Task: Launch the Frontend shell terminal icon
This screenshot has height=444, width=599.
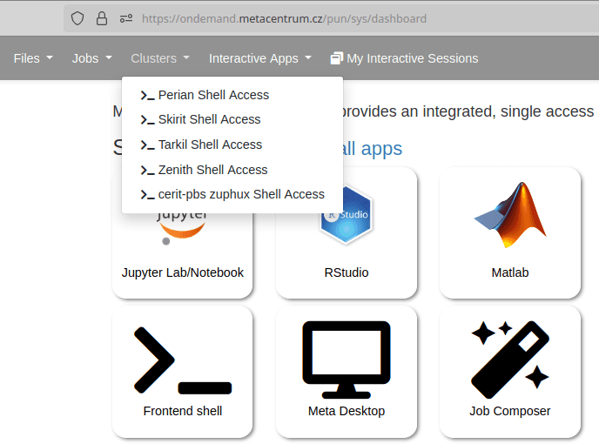Action: click(183, 360)
